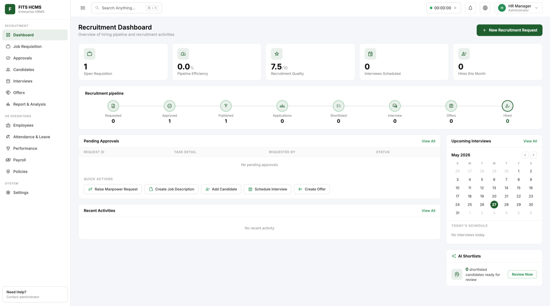Start the timer play button
Image resolution: width=550 pixels, height=306 pixels.
(x=455, y=8)
